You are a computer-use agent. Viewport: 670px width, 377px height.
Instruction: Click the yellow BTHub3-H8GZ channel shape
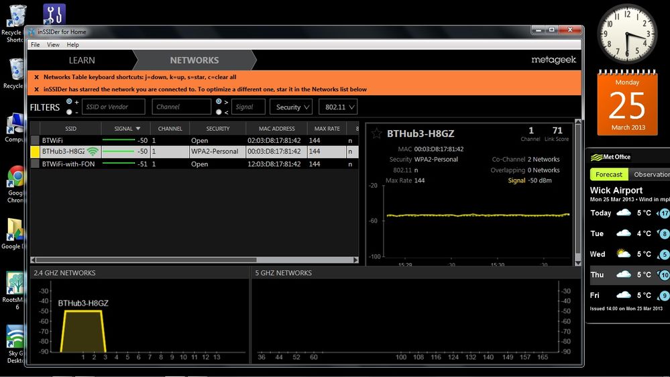coord(83,331)
